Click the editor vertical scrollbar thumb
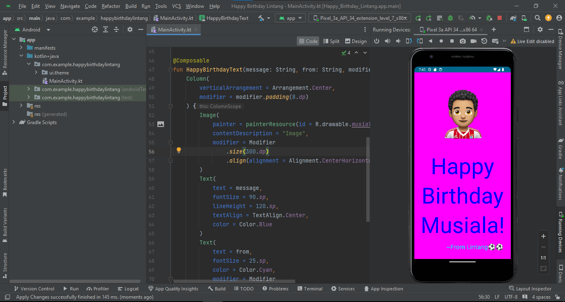The height and width of the screenshot is (302, 565). (368, 180)
